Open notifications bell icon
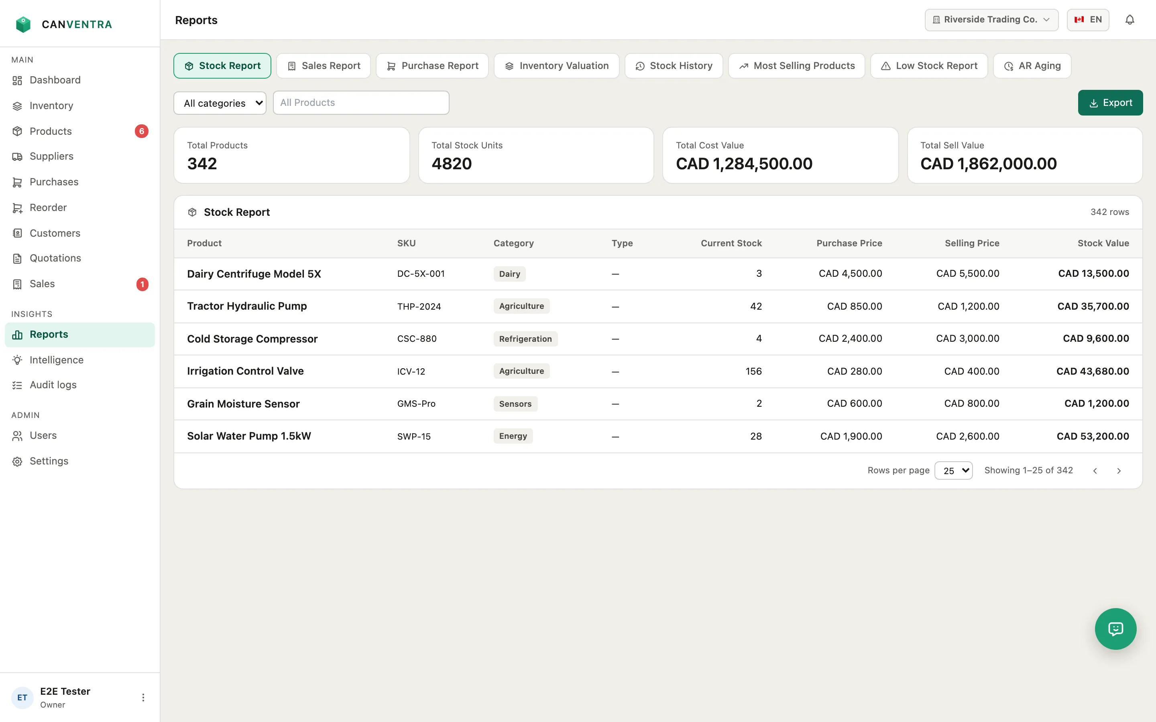 coord(1129,20)
